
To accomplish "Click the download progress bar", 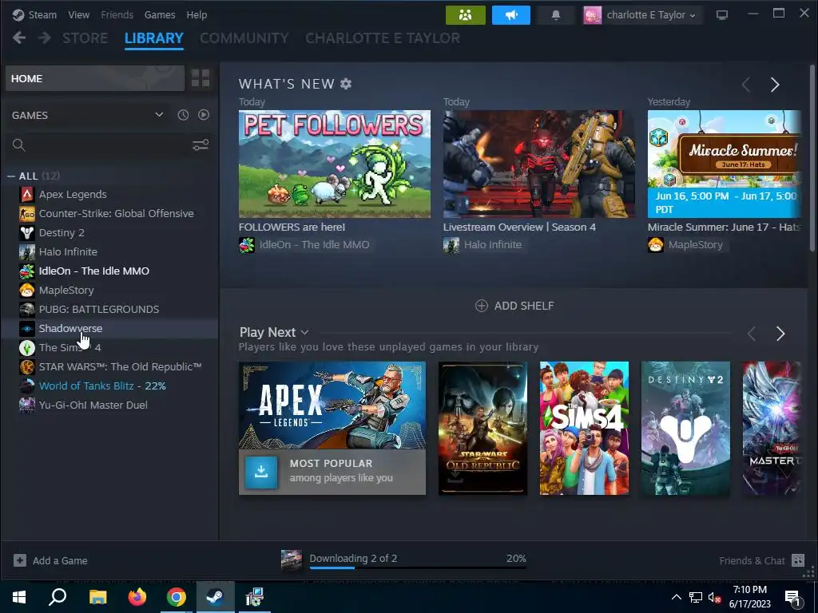I will pyautogui.click(x=418, y=568).
